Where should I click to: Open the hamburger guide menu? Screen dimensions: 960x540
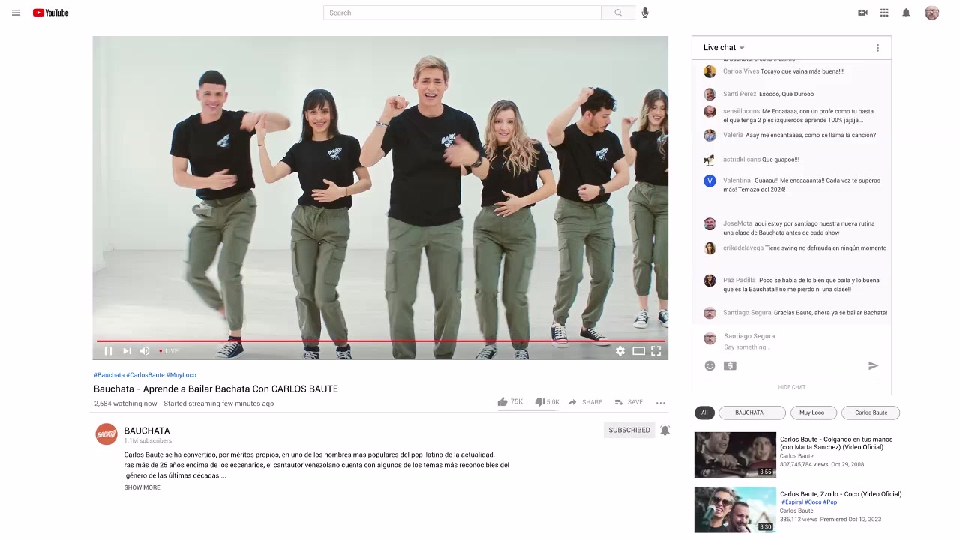pos(16,13)
